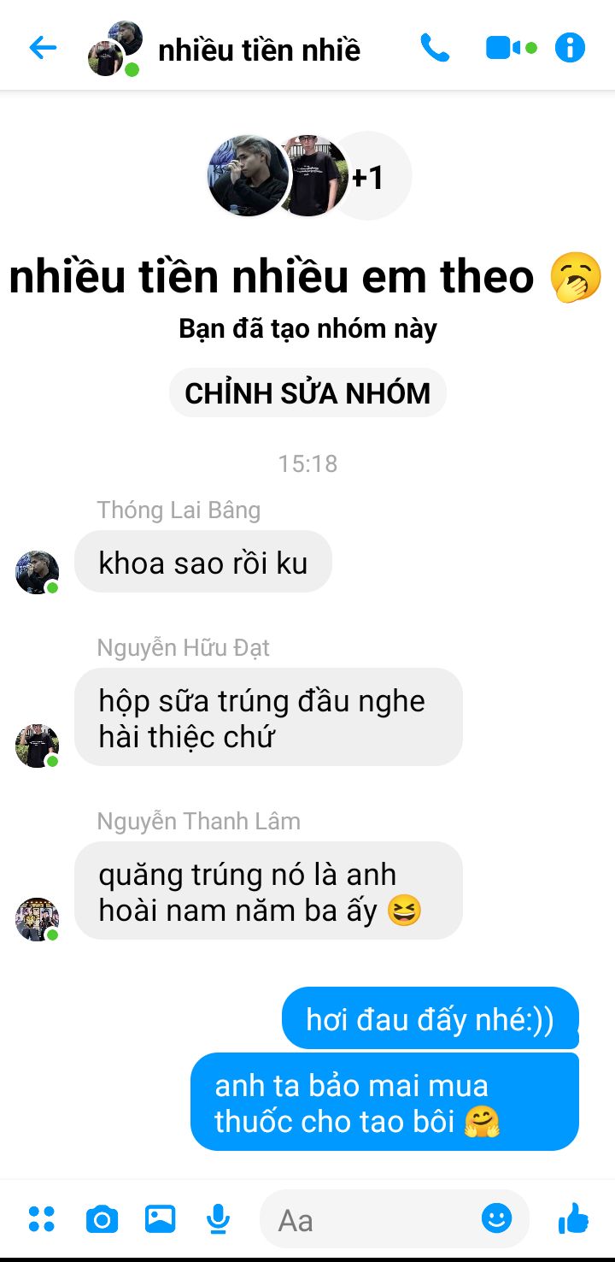The height and width of the screenshot is (1262, 615).
Task: Start a voice call with phone icon
Action: pos(435,48)
